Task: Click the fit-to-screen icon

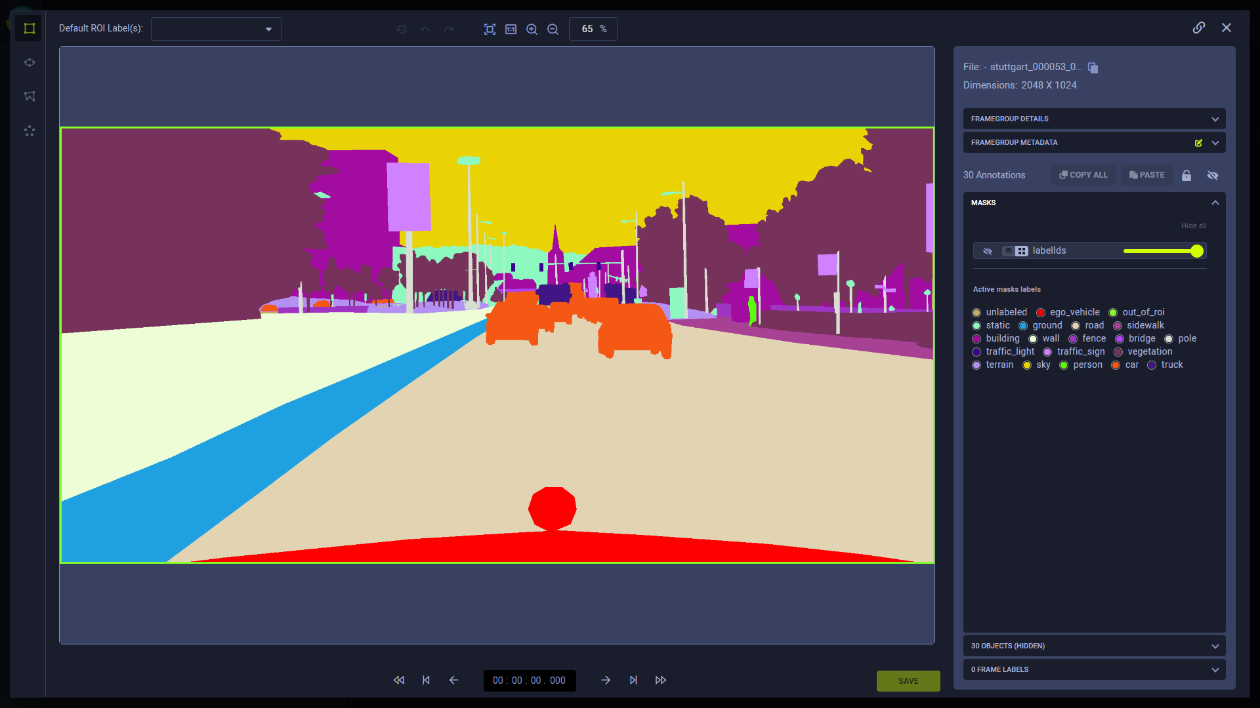Action: [x=490, y=29]
